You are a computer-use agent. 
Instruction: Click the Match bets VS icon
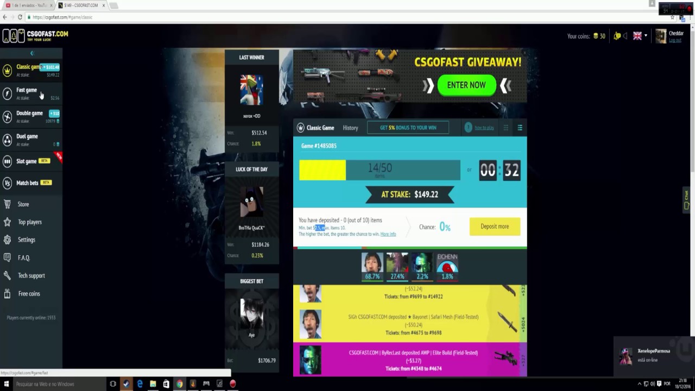(7, 183)
